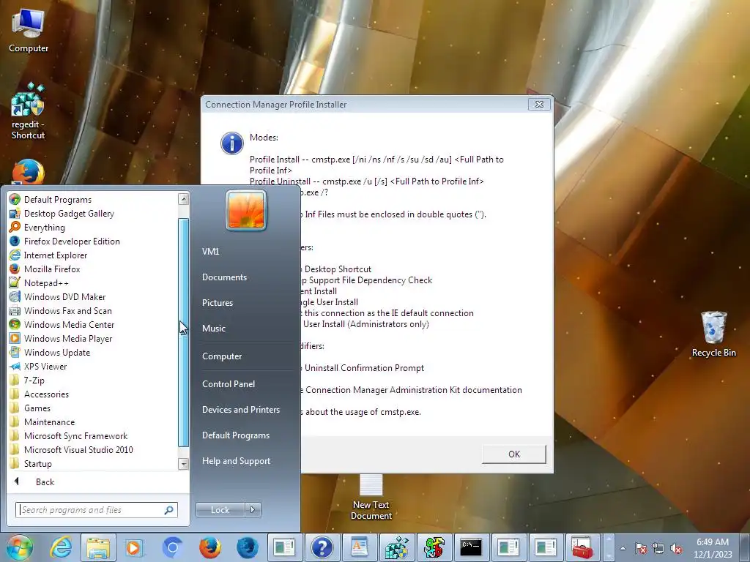Open Windows Fax and Scan

pos(68,310)
